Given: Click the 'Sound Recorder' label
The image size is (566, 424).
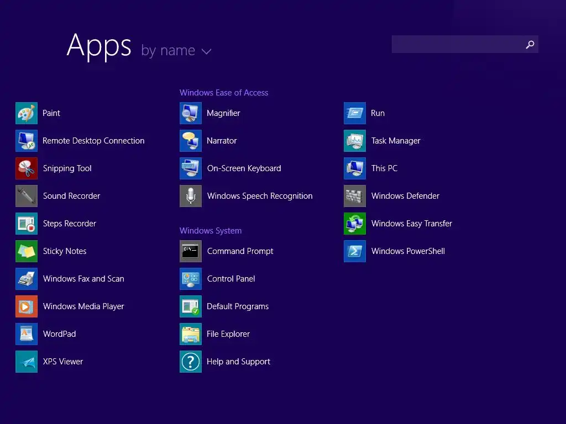Looking at the screenshot, I should [x=71, y=196].
